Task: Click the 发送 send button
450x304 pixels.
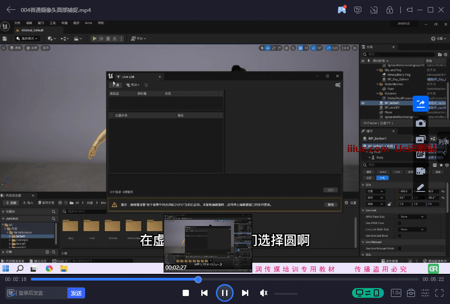Action: [x=76, y=293]
